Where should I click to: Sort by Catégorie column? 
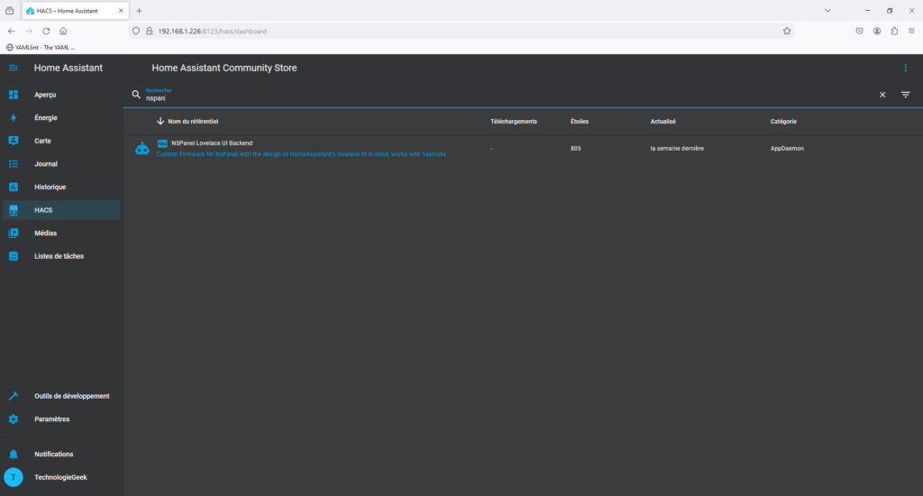[783, 122]
